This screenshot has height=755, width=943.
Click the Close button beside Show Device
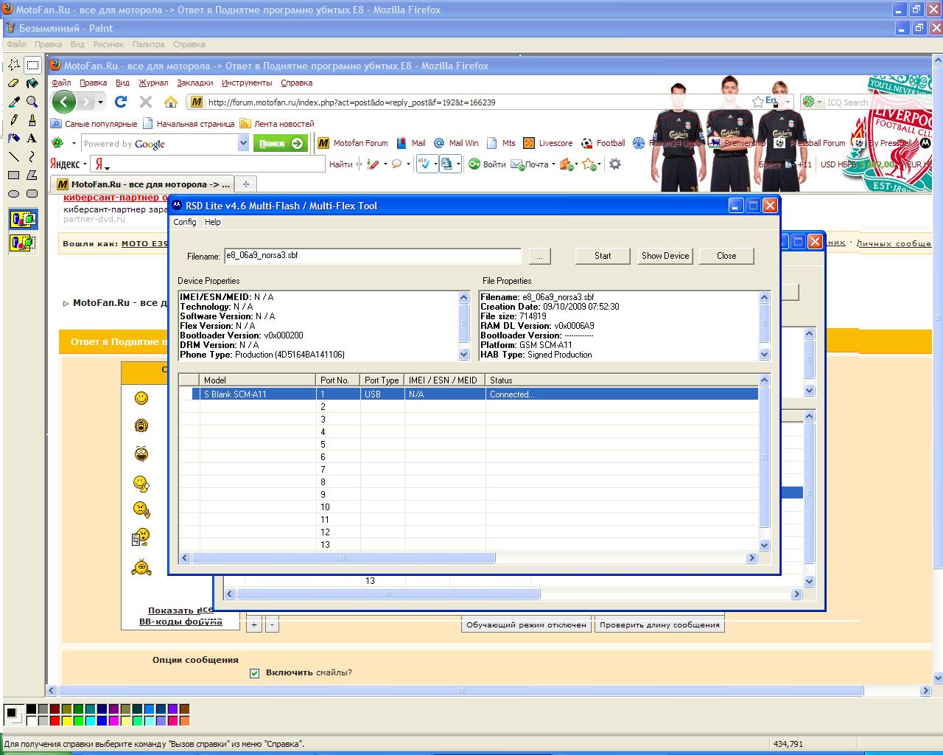click(x=726, y=256)
